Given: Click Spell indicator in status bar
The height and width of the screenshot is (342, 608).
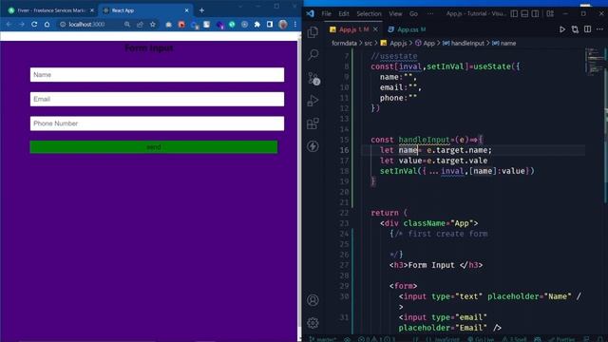Looking at the screenshot, I should coord(515,339).
